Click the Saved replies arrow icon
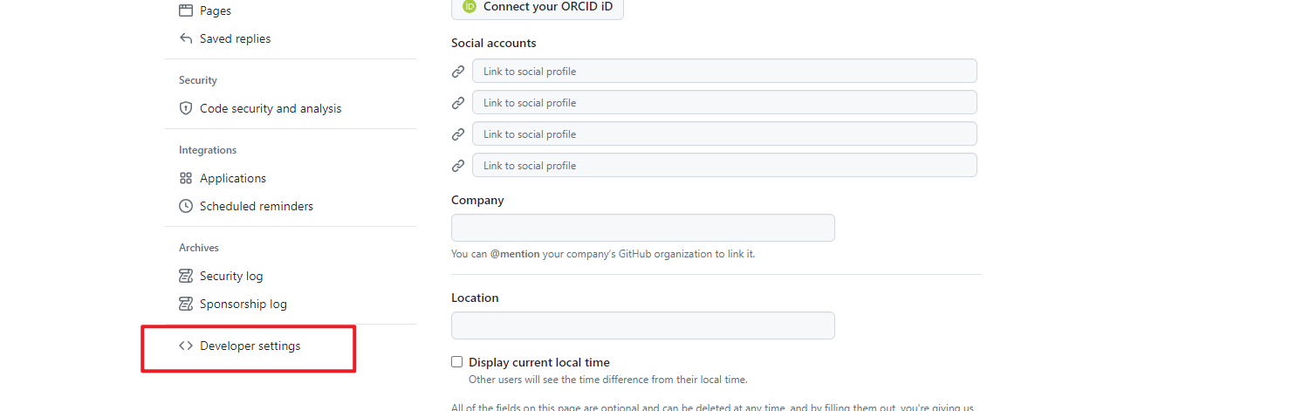The height and width of the screenshot is (411, 1289). (185, 38)
